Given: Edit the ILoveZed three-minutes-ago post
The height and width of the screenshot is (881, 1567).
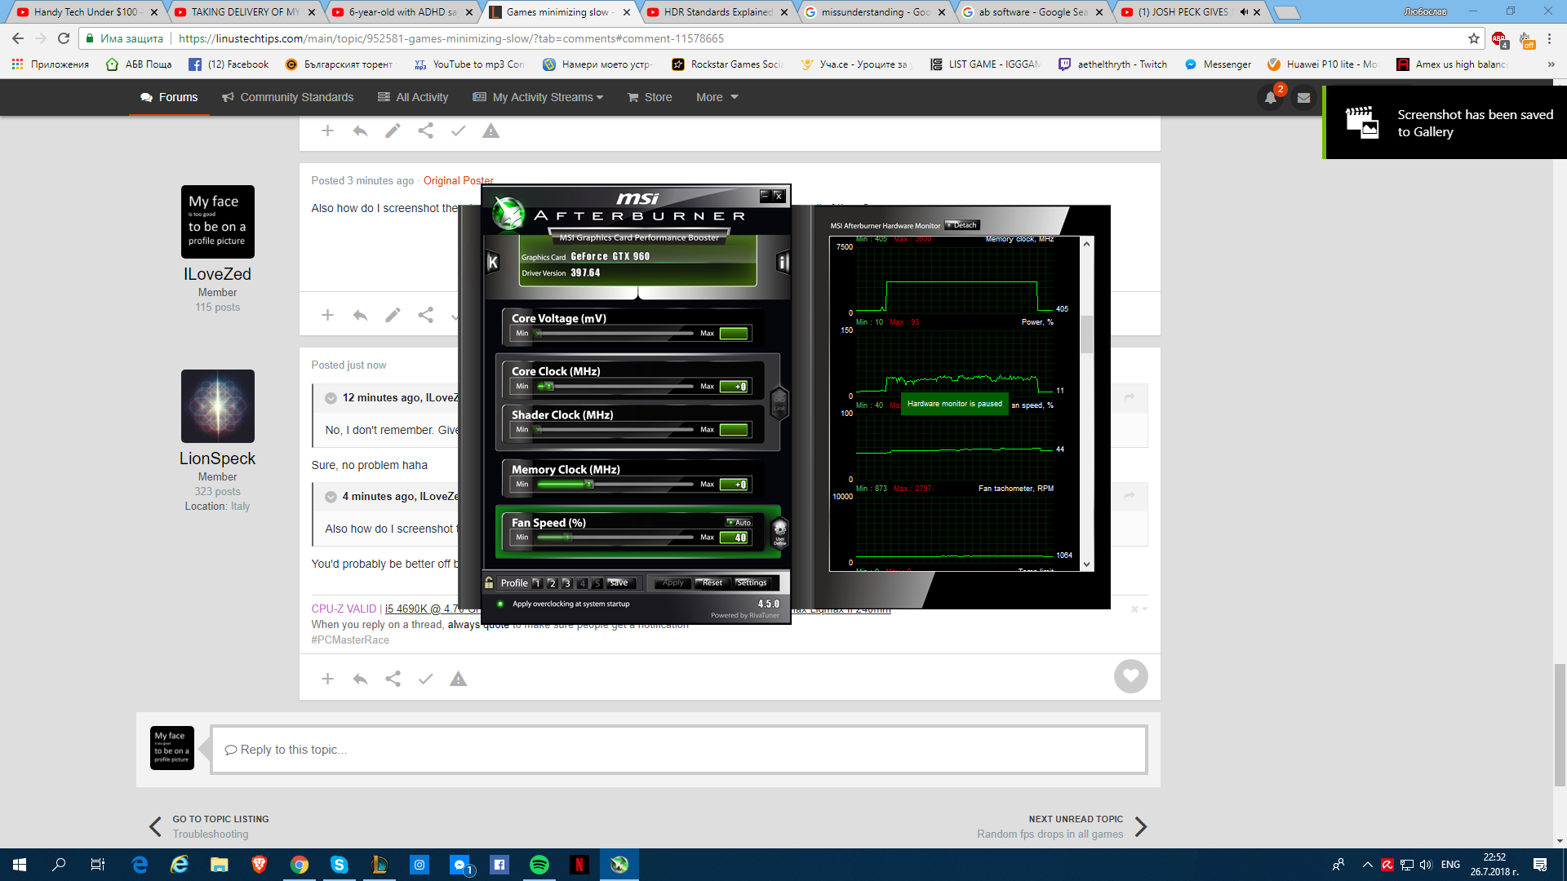Looking at the screenshot, I should pyautogui.click(x=393, y=315).
